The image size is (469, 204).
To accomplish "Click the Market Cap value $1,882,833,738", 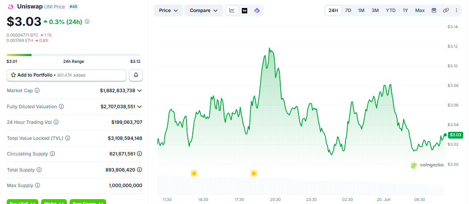I will pos(117,90).
